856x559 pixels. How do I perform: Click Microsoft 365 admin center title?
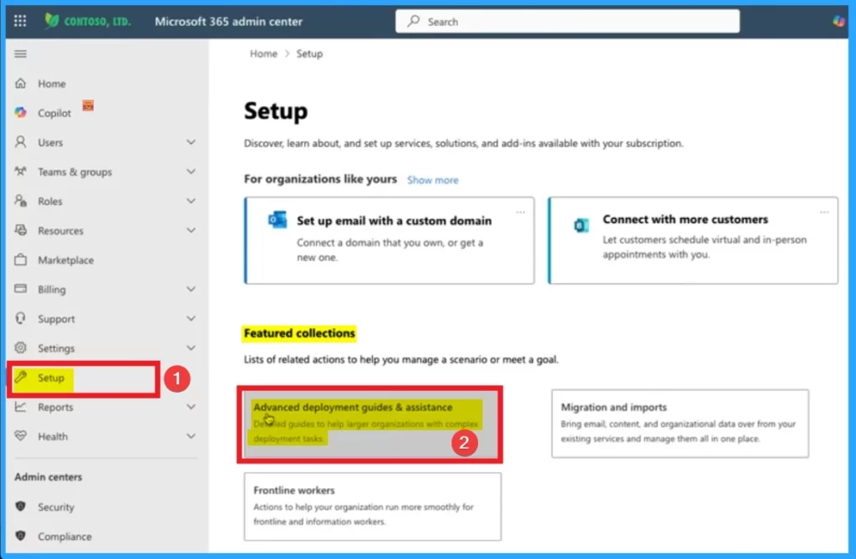pos(228,21)
